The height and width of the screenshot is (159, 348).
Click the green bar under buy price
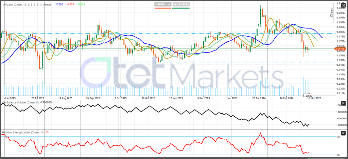(181, 8)
